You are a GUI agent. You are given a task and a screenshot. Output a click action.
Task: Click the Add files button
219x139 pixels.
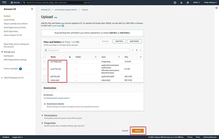(x=119, y=41)
